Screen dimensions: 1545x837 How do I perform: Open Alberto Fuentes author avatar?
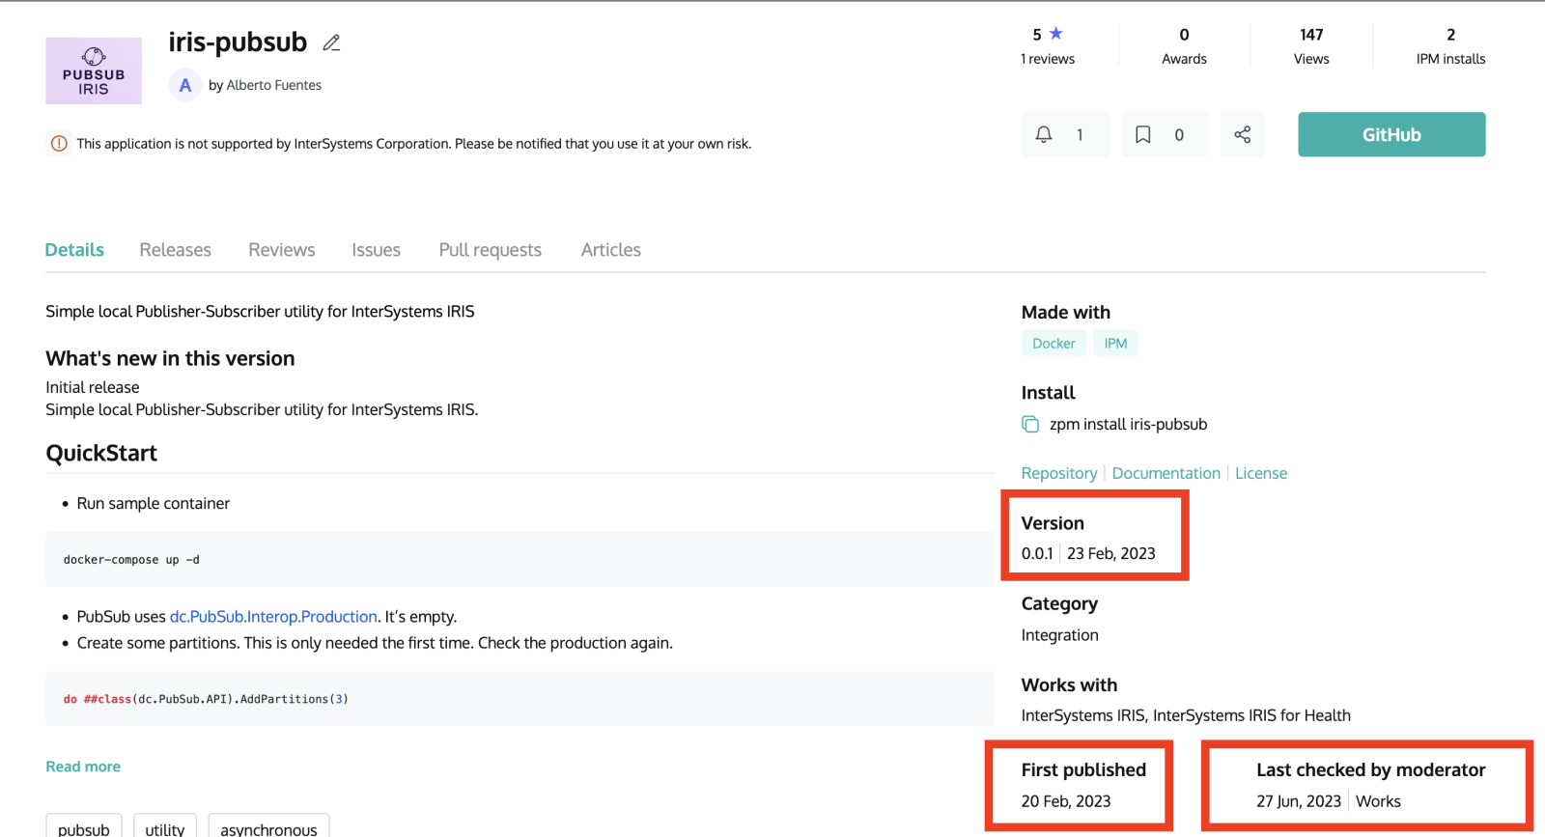(184, 85)
